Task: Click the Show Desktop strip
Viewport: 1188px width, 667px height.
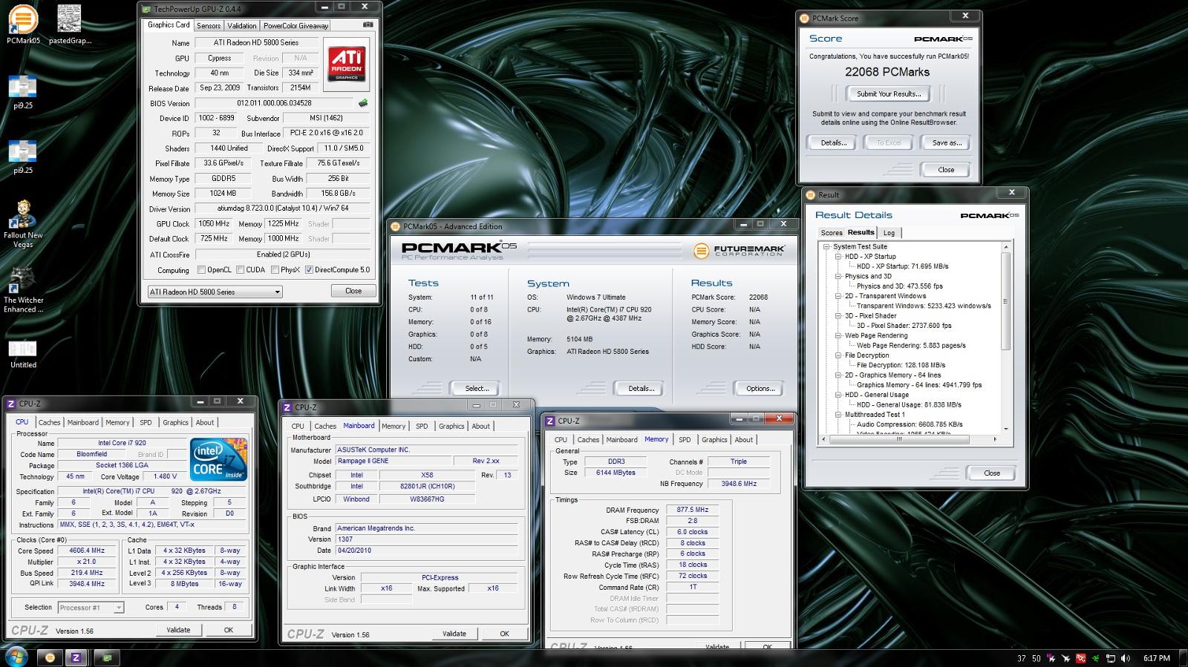Action: pyautogui.click(x=1183, y=657)
